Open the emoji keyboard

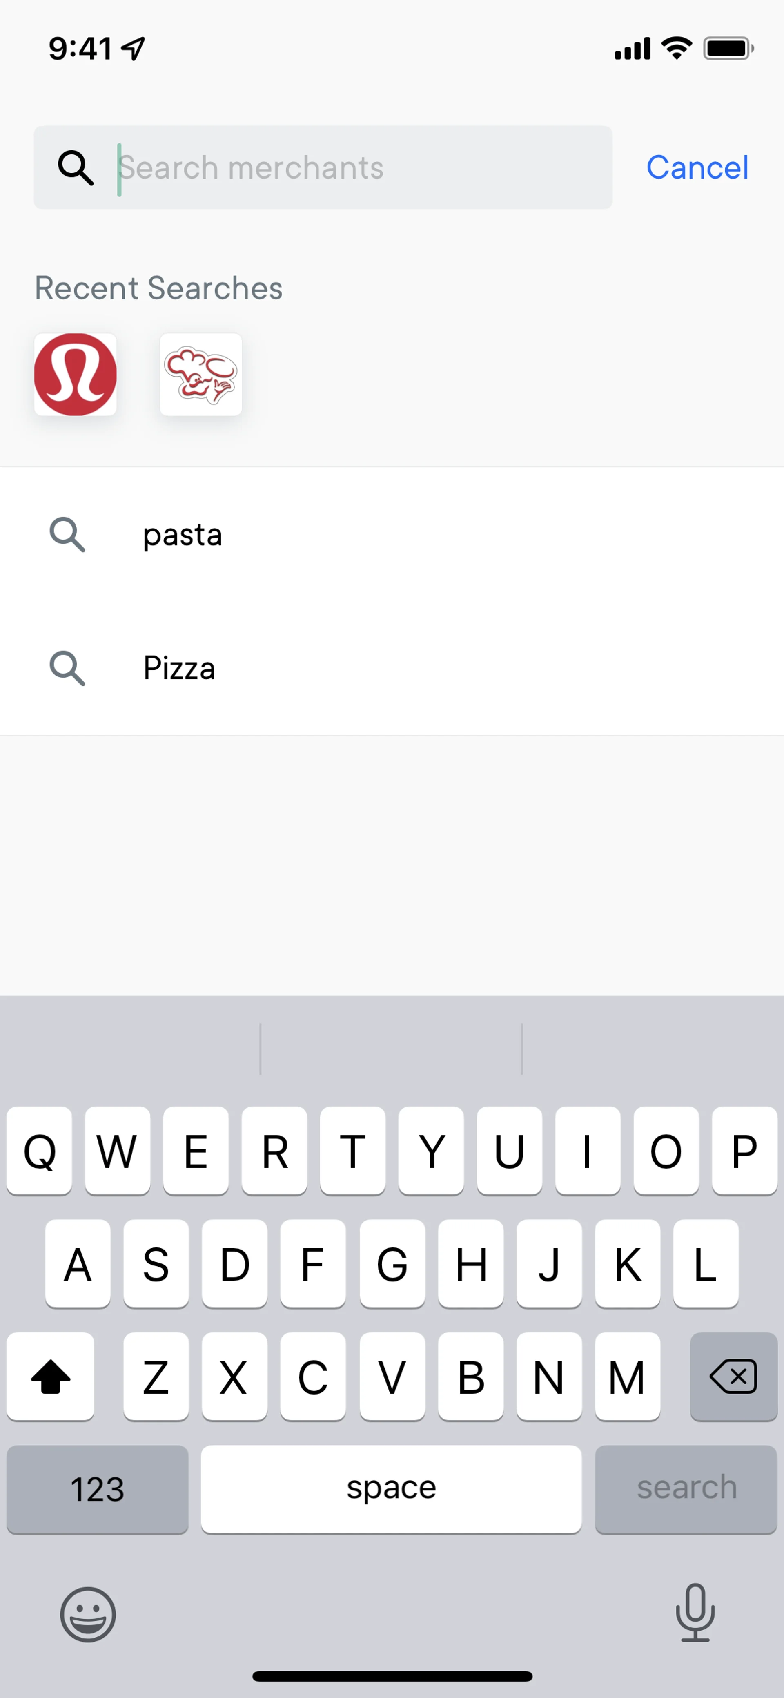point(88,1614)
